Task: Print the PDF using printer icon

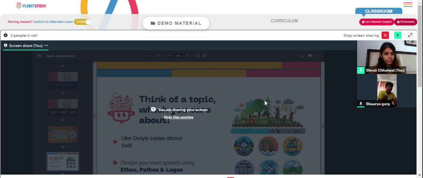Action: 310,56
